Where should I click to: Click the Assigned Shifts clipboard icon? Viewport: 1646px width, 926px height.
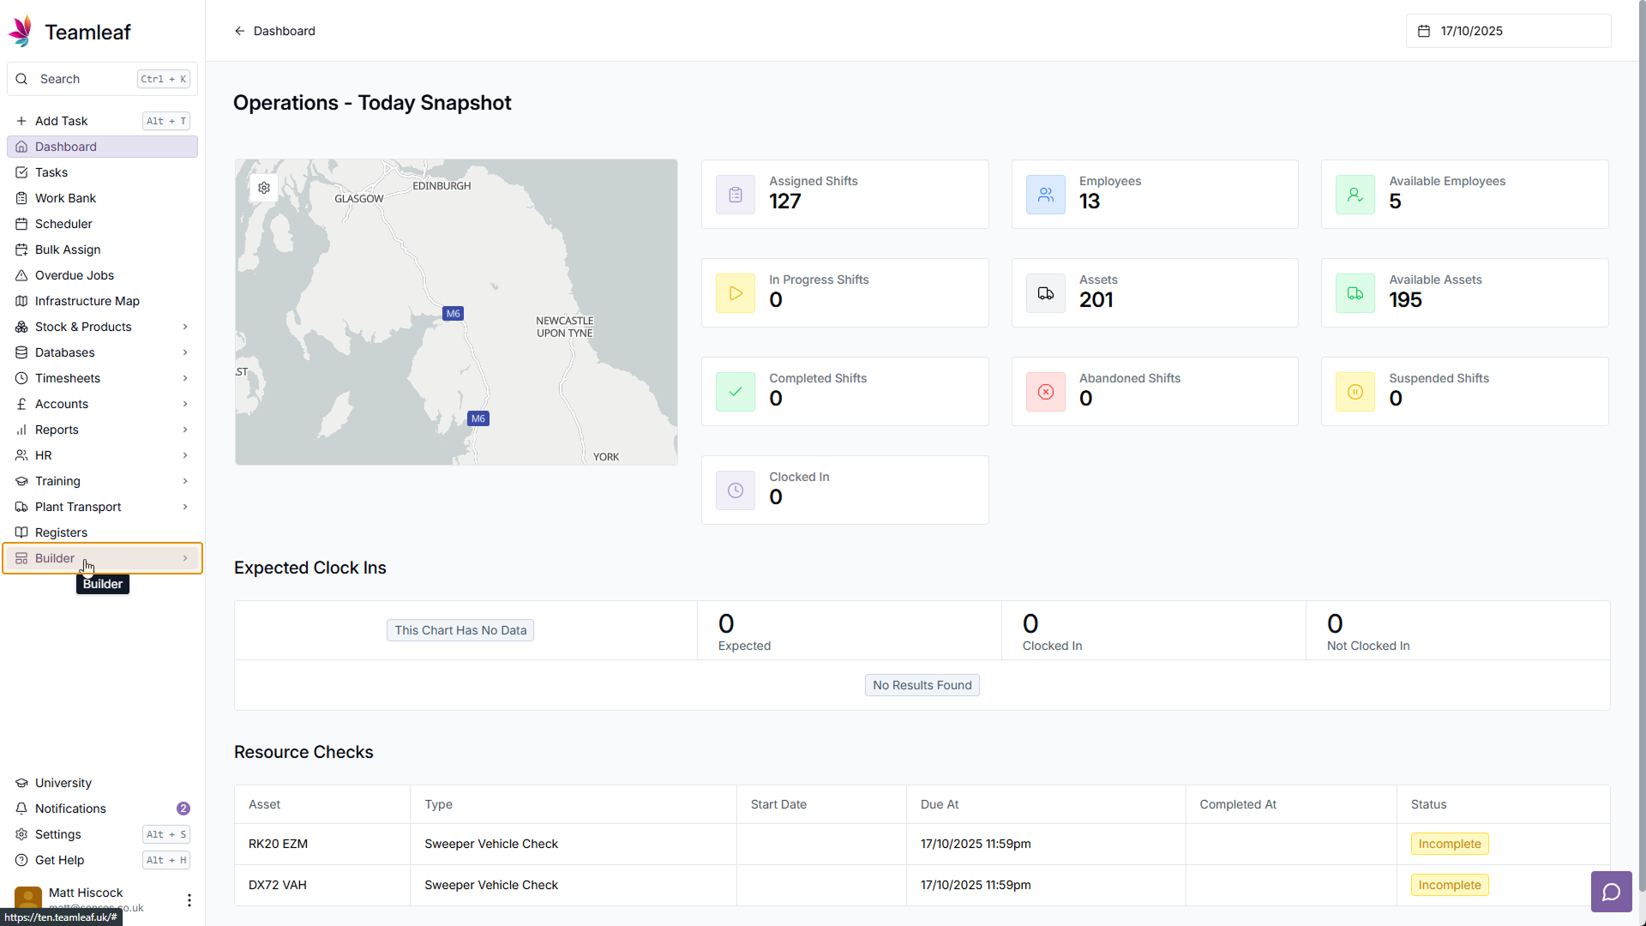[x=736, y=195]
